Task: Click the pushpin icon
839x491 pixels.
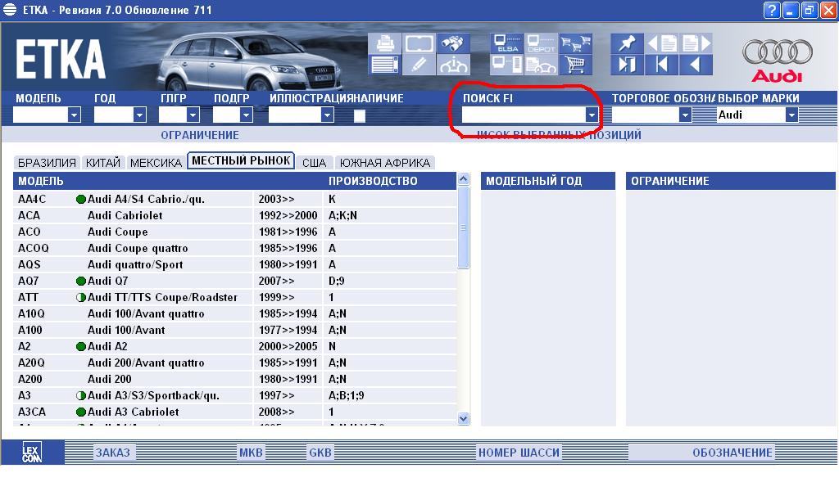Action: click(627, 43)
